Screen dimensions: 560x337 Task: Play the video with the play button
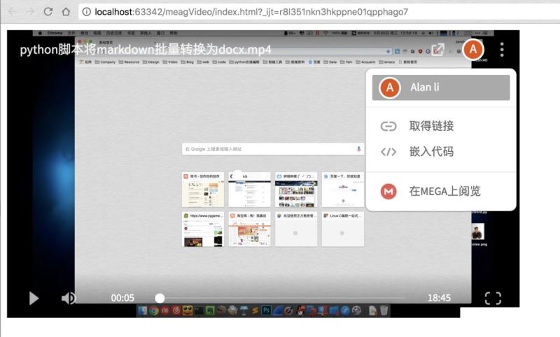pos(34,299)
